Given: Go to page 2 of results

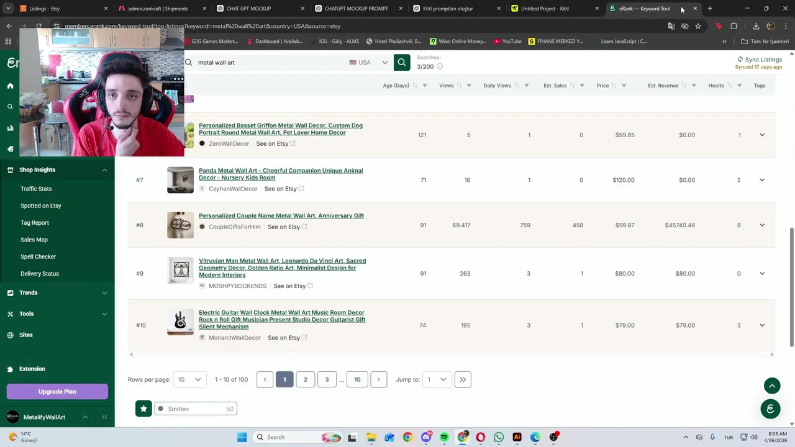Looking at the screenshot, I should (x=306, y=379).
